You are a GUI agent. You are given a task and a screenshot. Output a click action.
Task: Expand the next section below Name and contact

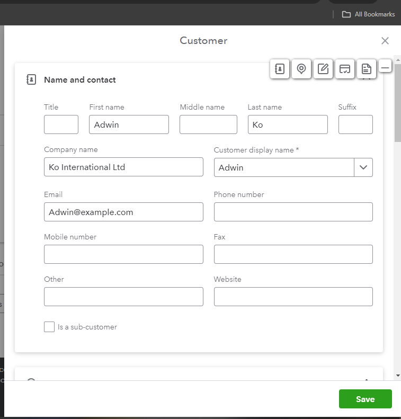tap(366, 379)
